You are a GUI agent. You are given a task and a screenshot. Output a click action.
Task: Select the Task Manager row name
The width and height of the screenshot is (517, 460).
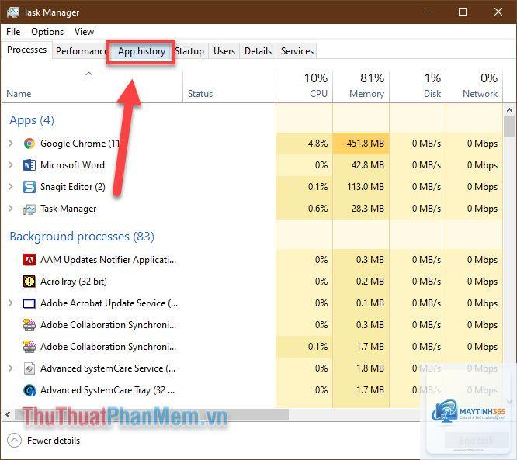click(x=68, y=209)
